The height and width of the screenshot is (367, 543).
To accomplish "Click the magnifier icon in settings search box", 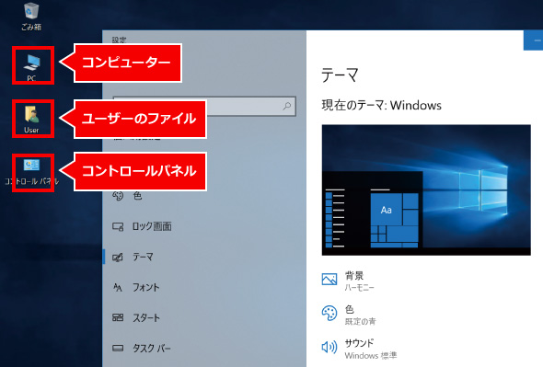I will click(287, 106).
